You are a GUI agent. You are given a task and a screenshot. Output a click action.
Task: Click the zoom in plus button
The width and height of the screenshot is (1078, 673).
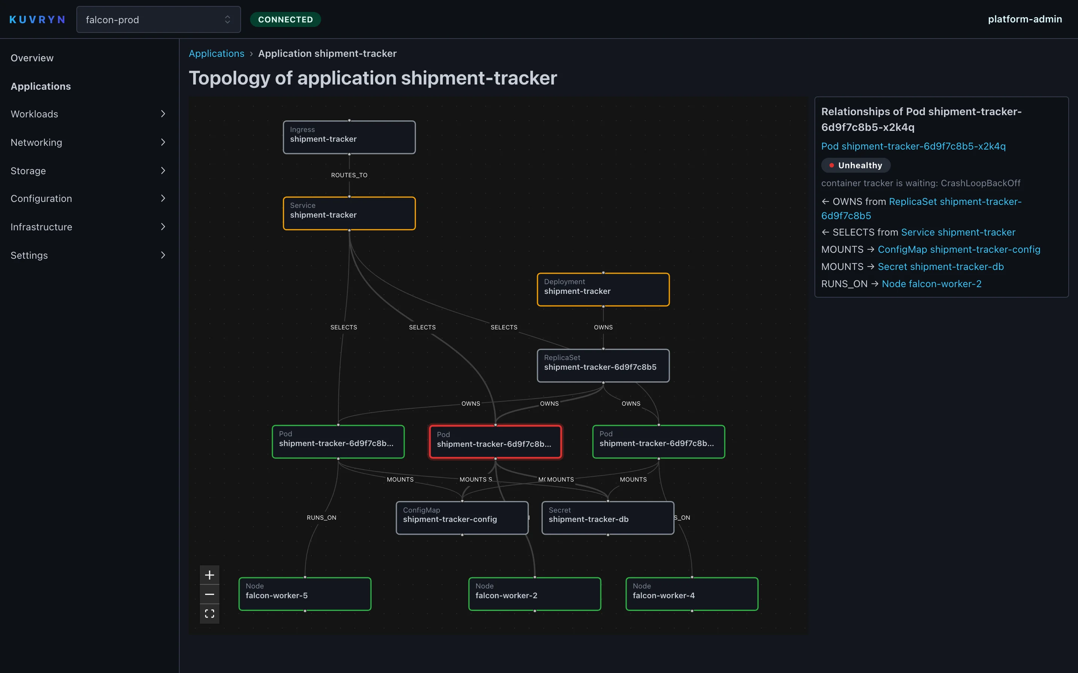coord(209,575)
